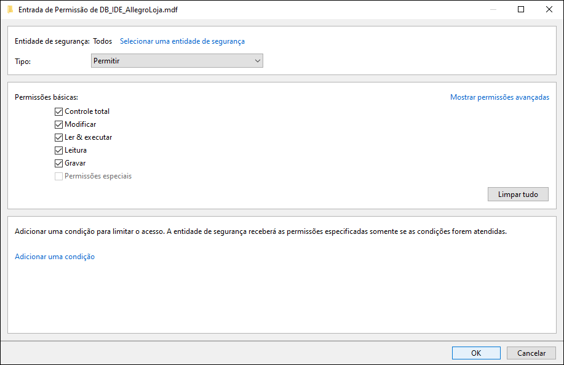Toggle the Gravar permission checkbox
The height and width of the screenshot is (365, 564).
[58, 164]
